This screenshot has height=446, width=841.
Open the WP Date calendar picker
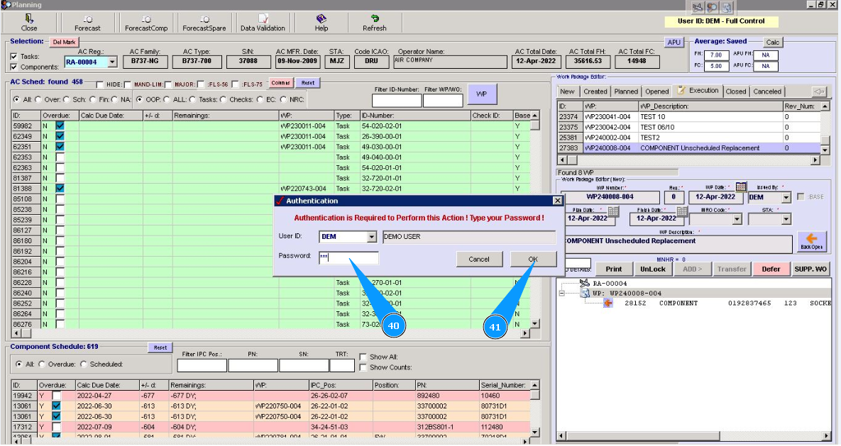click(741, 187)
